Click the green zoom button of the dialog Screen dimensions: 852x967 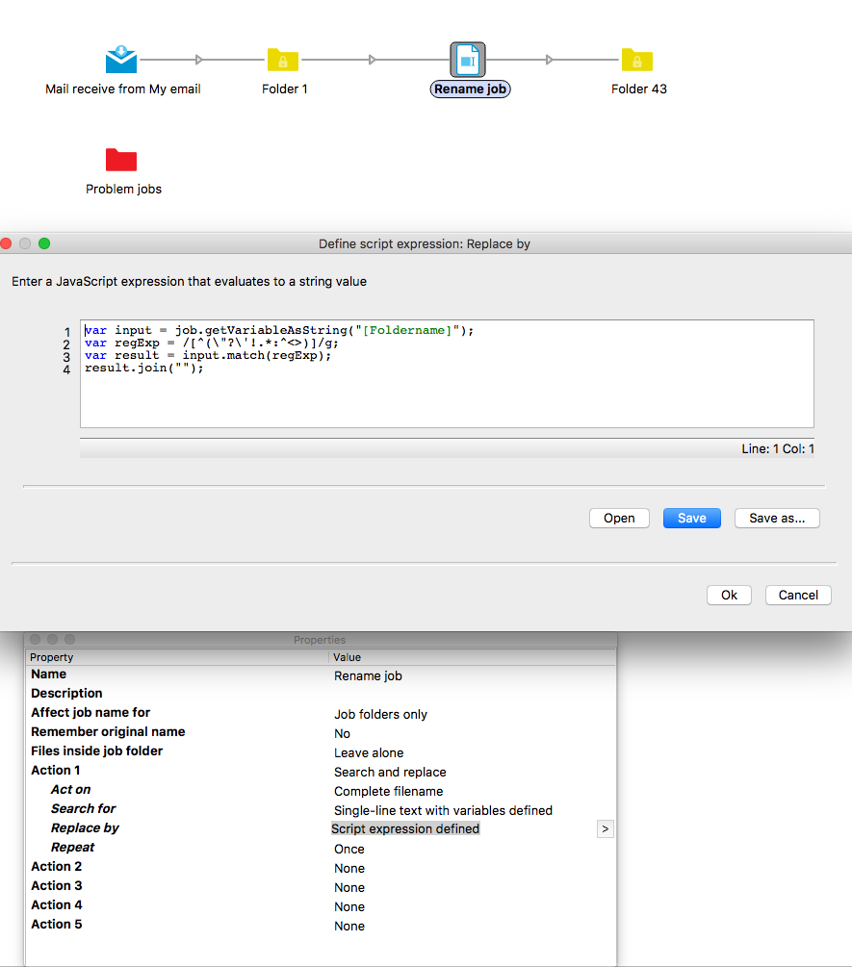coord(44,243)
